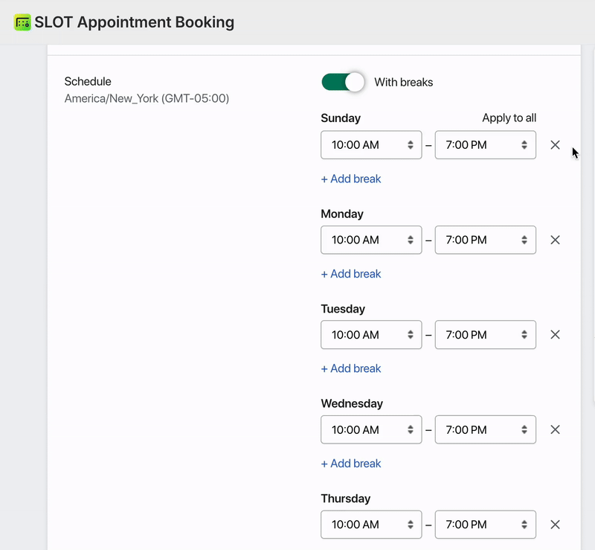Open Wednesday start time dropdown

371,429
